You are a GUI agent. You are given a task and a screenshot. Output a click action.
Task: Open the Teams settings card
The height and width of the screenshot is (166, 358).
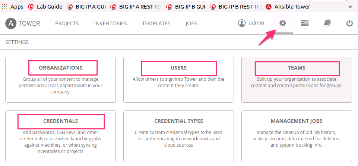(297, 80)
